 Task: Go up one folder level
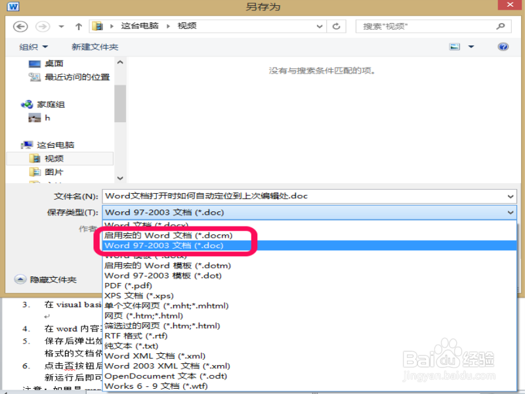coord(79,26)
